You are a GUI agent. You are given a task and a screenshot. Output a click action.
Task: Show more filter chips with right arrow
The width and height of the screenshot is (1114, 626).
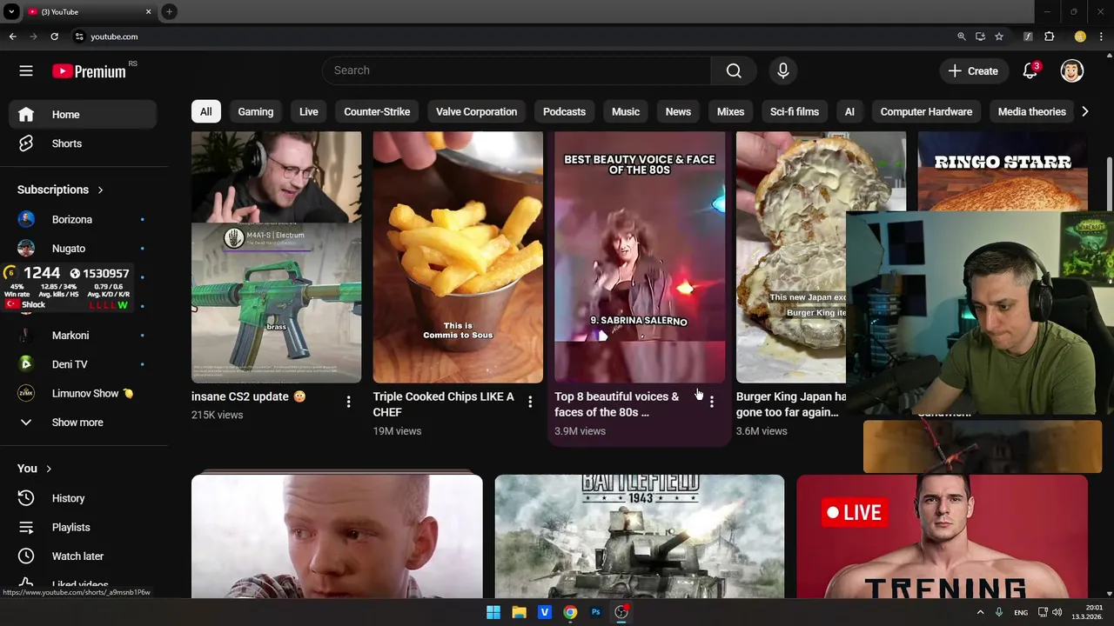pyautogui.click(x=1084, y=111)
